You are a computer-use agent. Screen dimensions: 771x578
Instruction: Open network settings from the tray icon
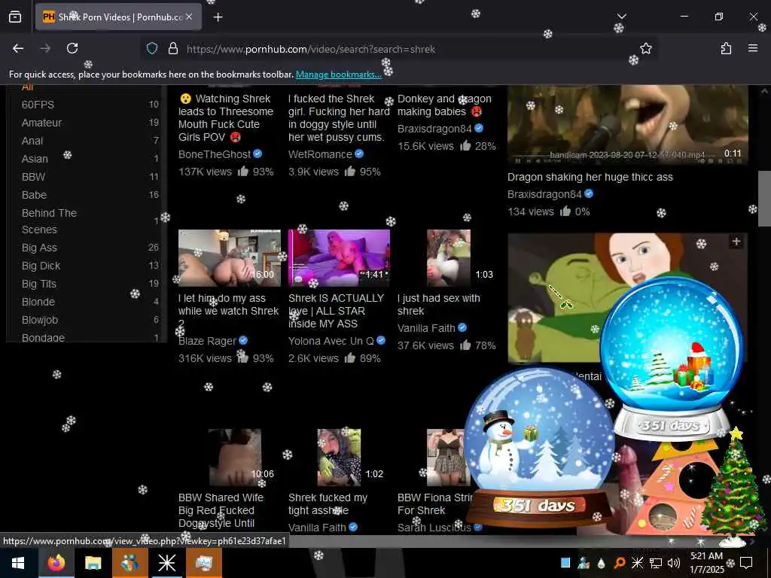pyautogui.click(x=656, y=563)
